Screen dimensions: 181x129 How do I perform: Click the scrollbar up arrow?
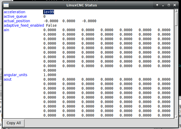pyautogui.click(x=176, y=11)
